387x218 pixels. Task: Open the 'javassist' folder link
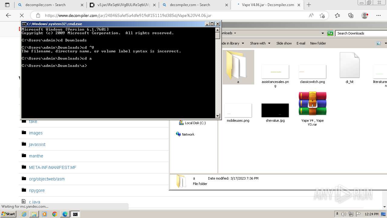coord(37,144)
